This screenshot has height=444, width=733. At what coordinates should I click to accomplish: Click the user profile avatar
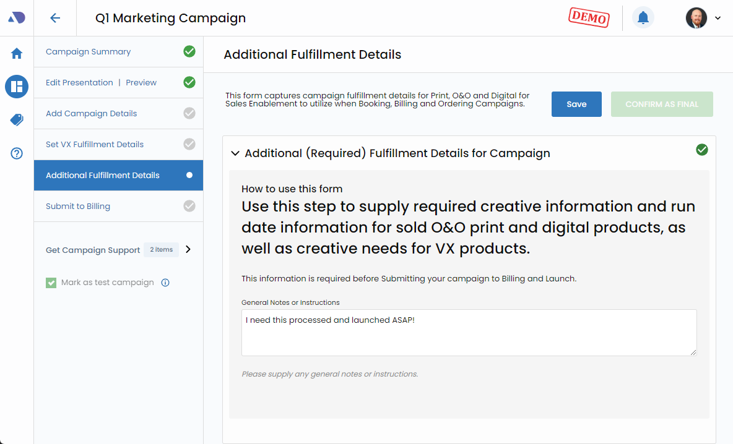coord(696,18)
